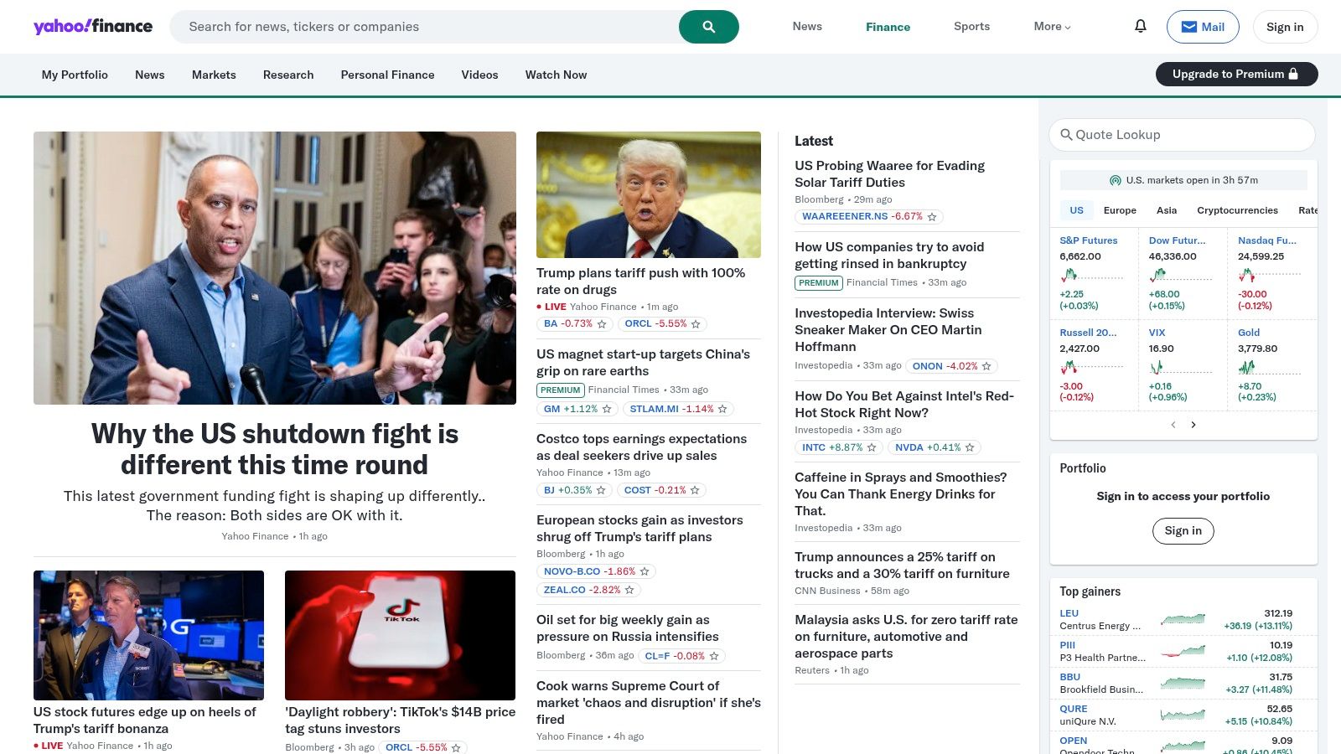Open shutdown fight headline article

click(x=275, y=449)
